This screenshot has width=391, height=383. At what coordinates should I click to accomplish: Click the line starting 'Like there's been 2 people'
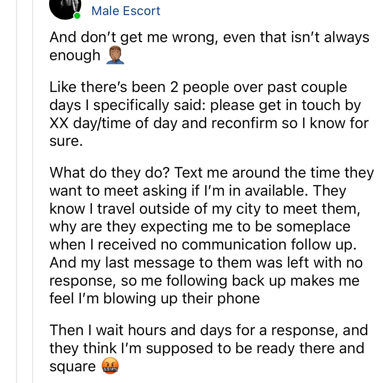coord(198,87)
